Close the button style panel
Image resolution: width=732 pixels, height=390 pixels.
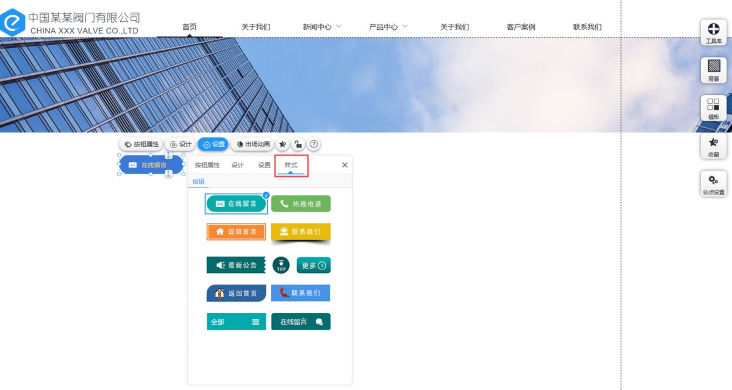point(345,165)
